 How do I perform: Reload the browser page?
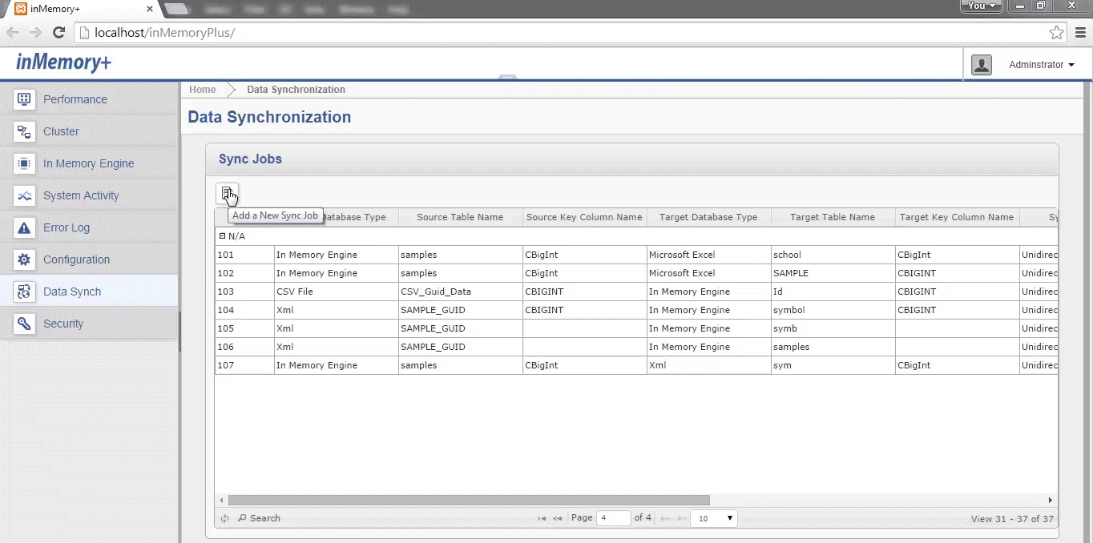click(58, 33)
